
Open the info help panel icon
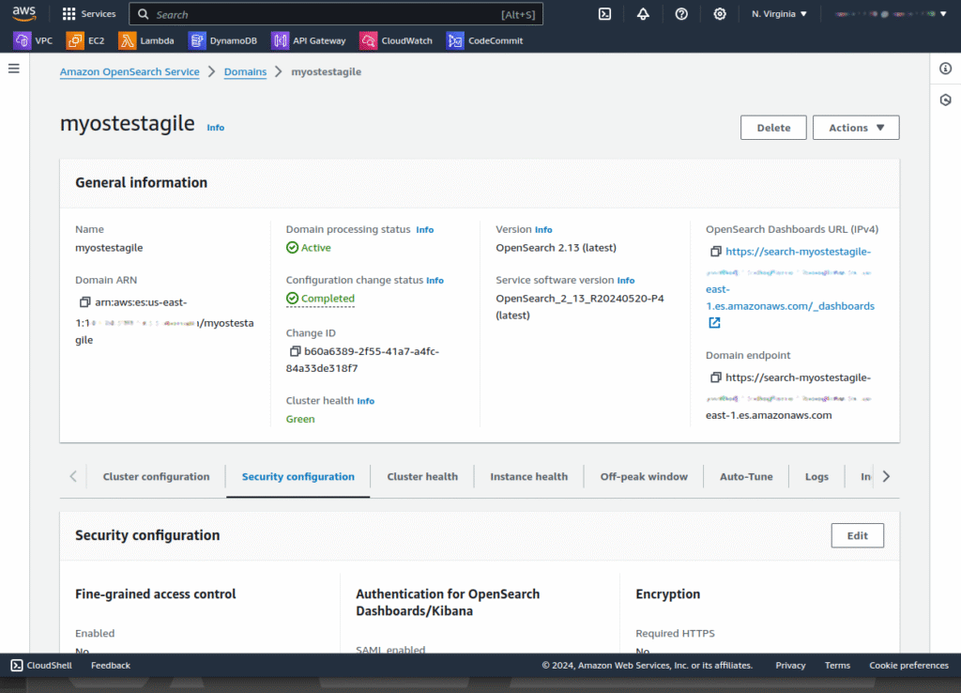tap(946, 69)
